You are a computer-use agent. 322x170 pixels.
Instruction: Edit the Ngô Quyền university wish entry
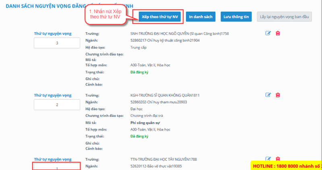point(268,33)
